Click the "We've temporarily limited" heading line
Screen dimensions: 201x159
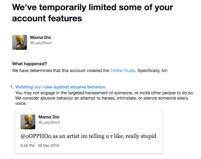tap(93, 7)
